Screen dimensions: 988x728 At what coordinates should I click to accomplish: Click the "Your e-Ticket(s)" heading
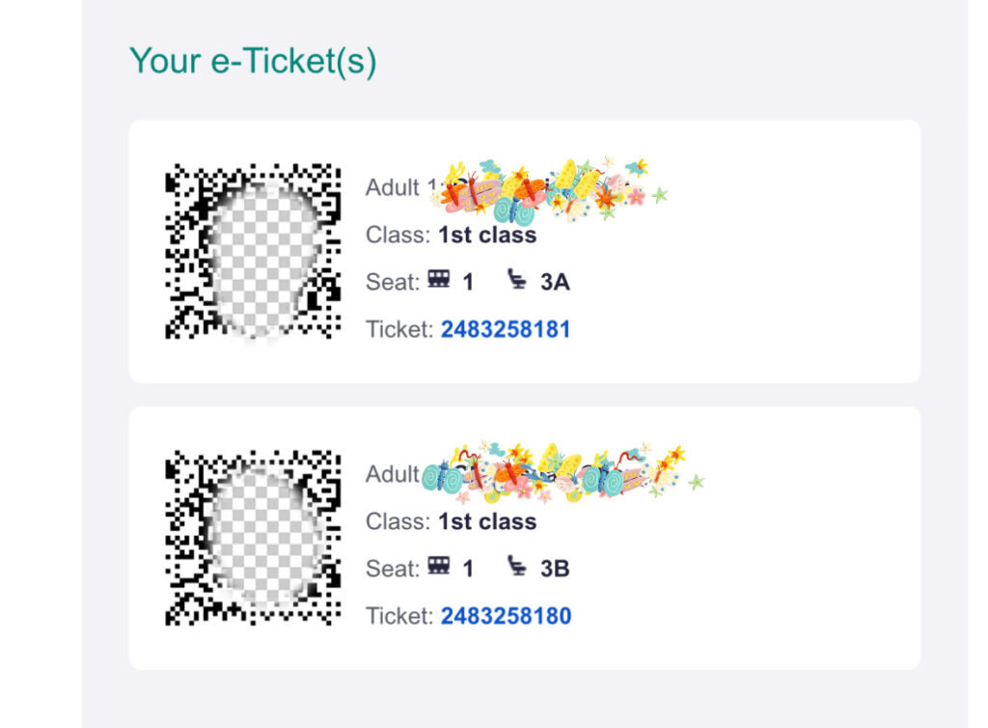pyautogui.click(x=253, y=61)
